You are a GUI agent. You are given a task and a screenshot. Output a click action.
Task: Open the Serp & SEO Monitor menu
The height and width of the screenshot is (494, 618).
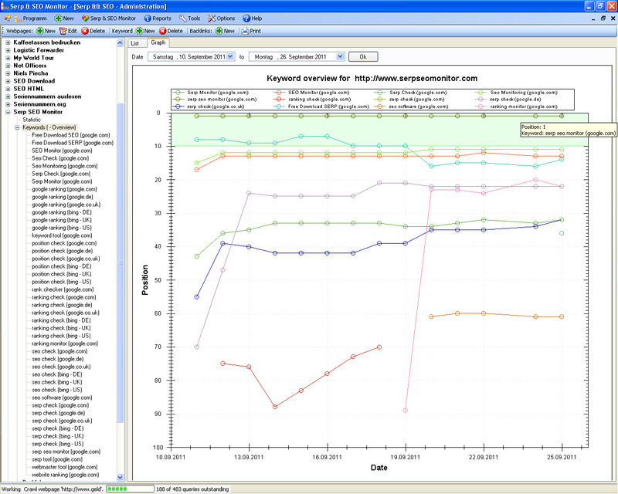(x=109, y=19)
